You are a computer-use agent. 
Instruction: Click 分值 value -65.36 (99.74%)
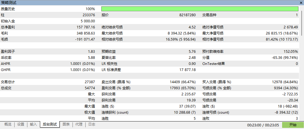285,58
